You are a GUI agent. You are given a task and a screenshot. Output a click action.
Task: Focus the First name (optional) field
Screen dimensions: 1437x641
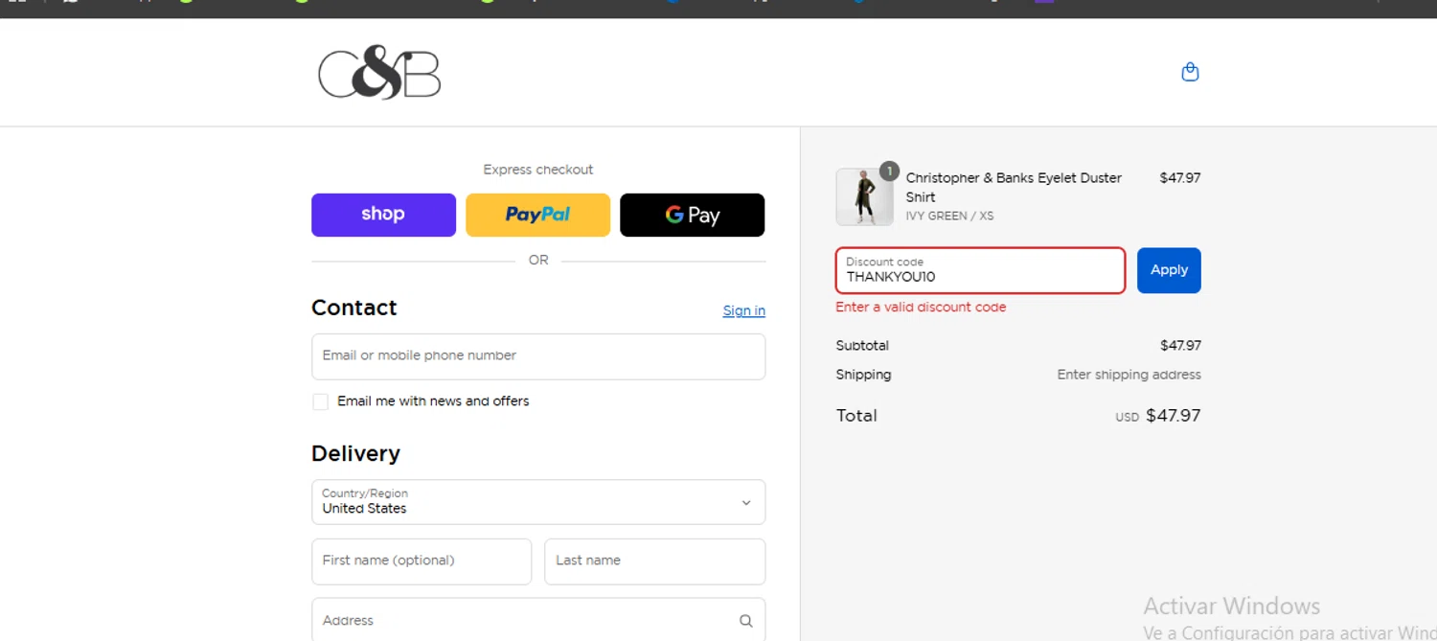coord(422,561)
